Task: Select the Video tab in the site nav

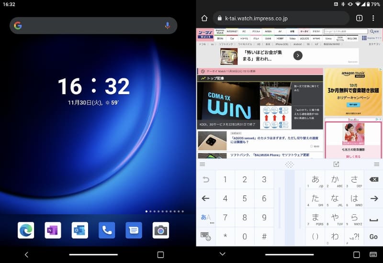Action: (293, 39)
